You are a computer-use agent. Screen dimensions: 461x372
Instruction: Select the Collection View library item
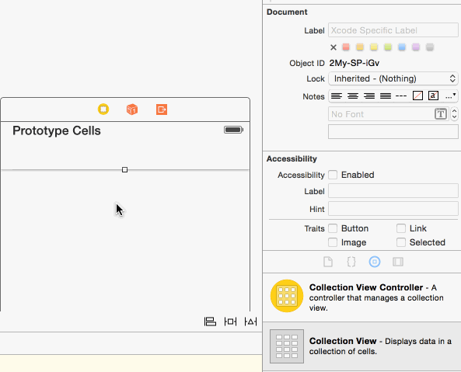point(361,346)
